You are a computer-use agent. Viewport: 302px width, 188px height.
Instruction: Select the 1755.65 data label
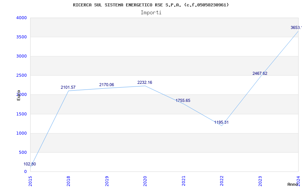pos(183,100)
